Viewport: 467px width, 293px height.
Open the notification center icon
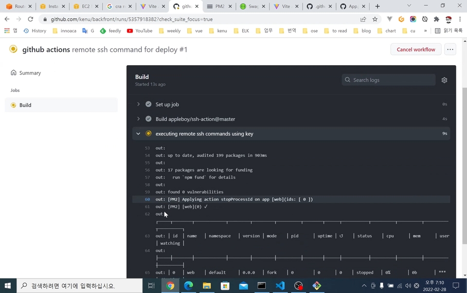(456, 286)
